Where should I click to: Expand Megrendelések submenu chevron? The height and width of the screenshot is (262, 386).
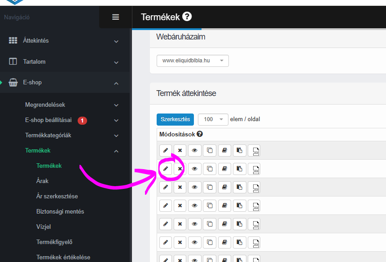tap(116, 105)
